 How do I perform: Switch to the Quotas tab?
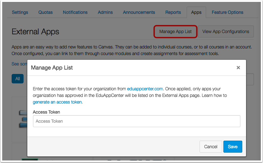pos(46,12)
